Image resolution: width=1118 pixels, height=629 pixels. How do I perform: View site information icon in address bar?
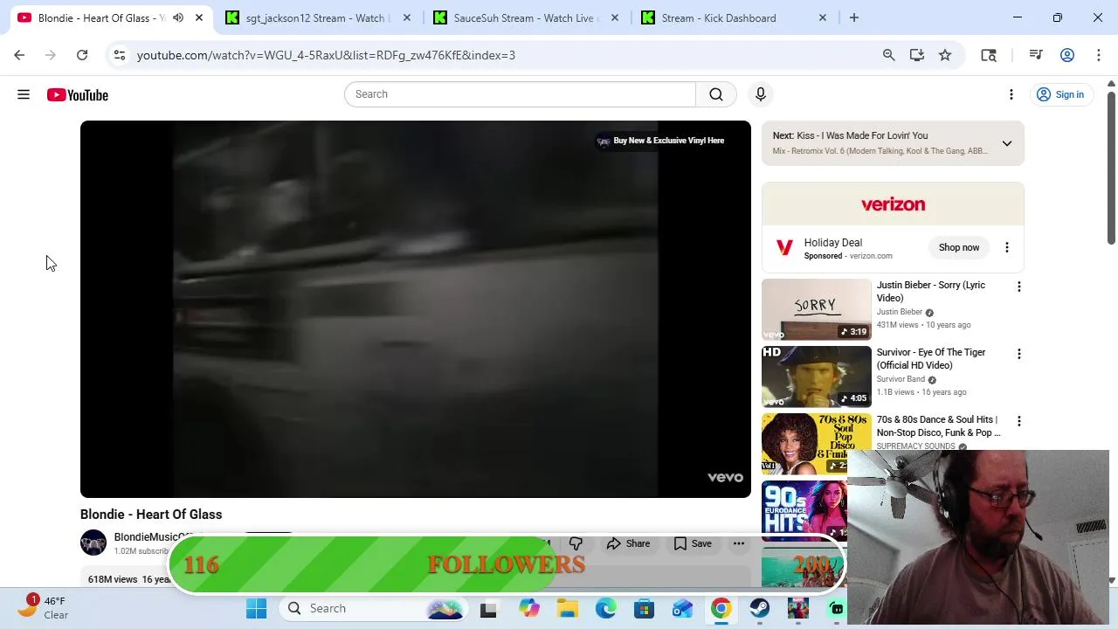click(120, 55)
